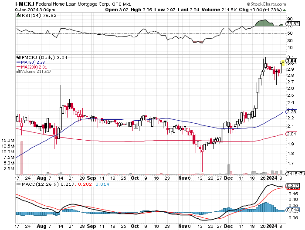Click the 1.7 price axis label

[291, 164]
